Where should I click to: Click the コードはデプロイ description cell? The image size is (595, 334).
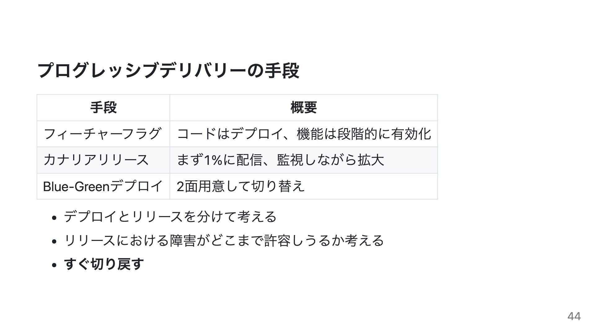pyautogui.click(x=304, y=134)
